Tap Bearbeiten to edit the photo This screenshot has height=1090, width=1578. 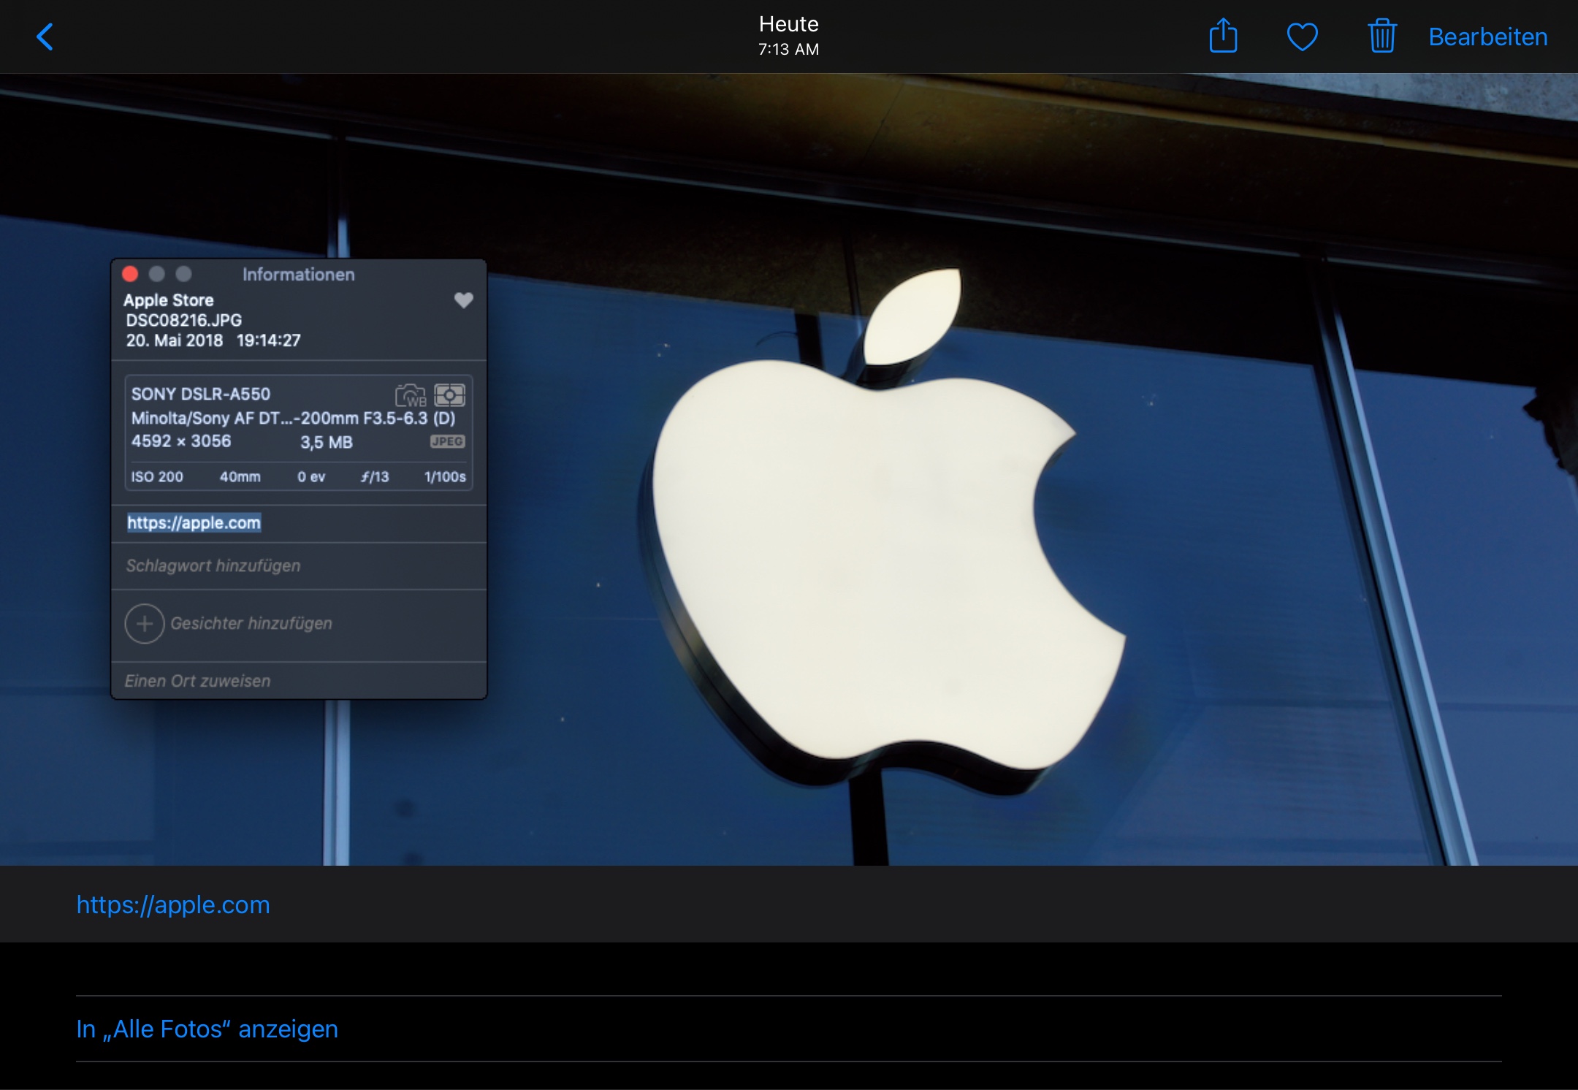tap(1487, 37)
